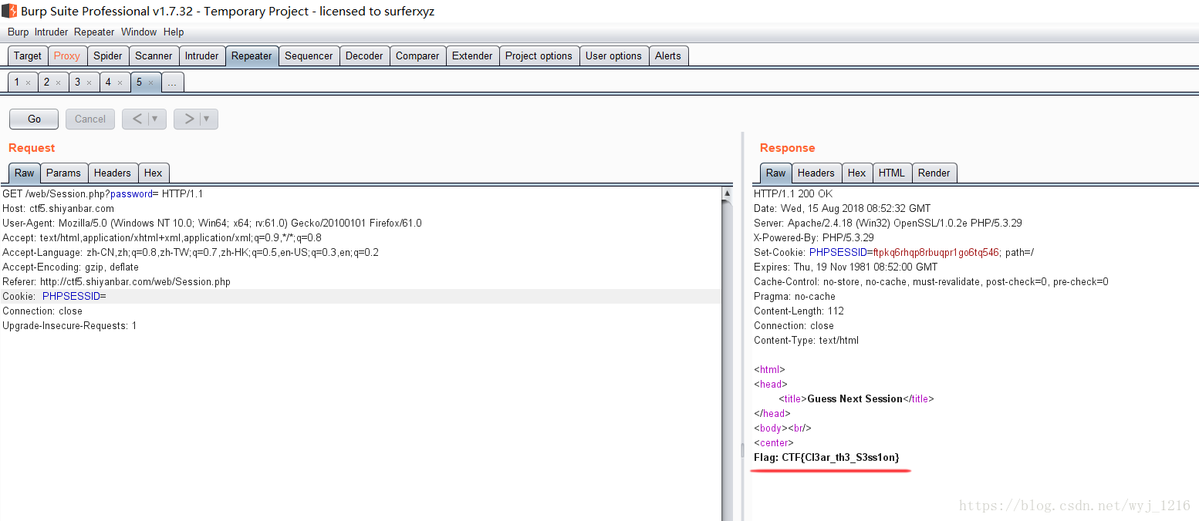This screenshot has width=1199, height=521.
Task: Switch to the Comparer tab
Action: (x=417, y=55)
